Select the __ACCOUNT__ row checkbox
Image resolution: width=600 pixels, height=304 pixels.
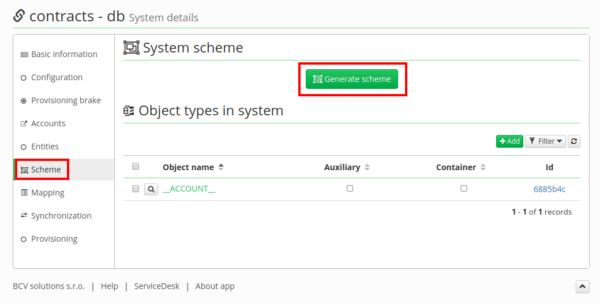pos(136,189)
